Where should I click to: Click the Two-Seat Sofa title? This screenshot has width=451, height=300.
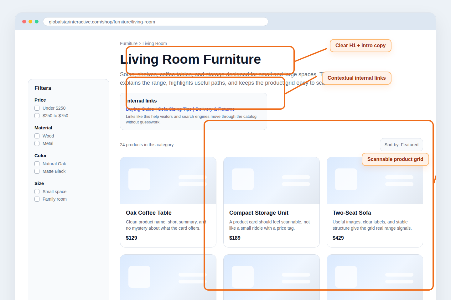click(352, 213)
